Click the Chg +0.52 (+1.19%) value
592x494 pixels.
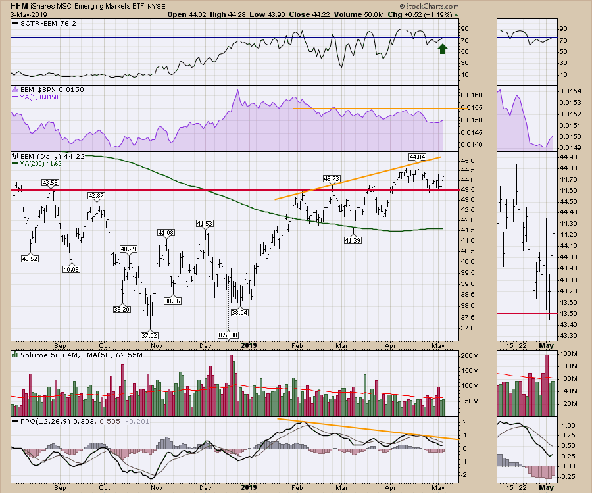(x=420, y=14)
